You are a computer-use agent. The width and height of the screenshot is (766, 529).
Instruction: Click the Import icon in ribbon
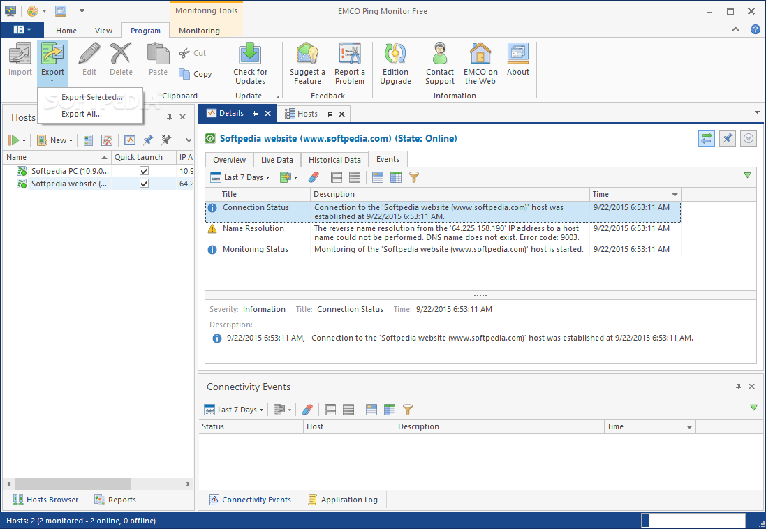coord(20,54)
